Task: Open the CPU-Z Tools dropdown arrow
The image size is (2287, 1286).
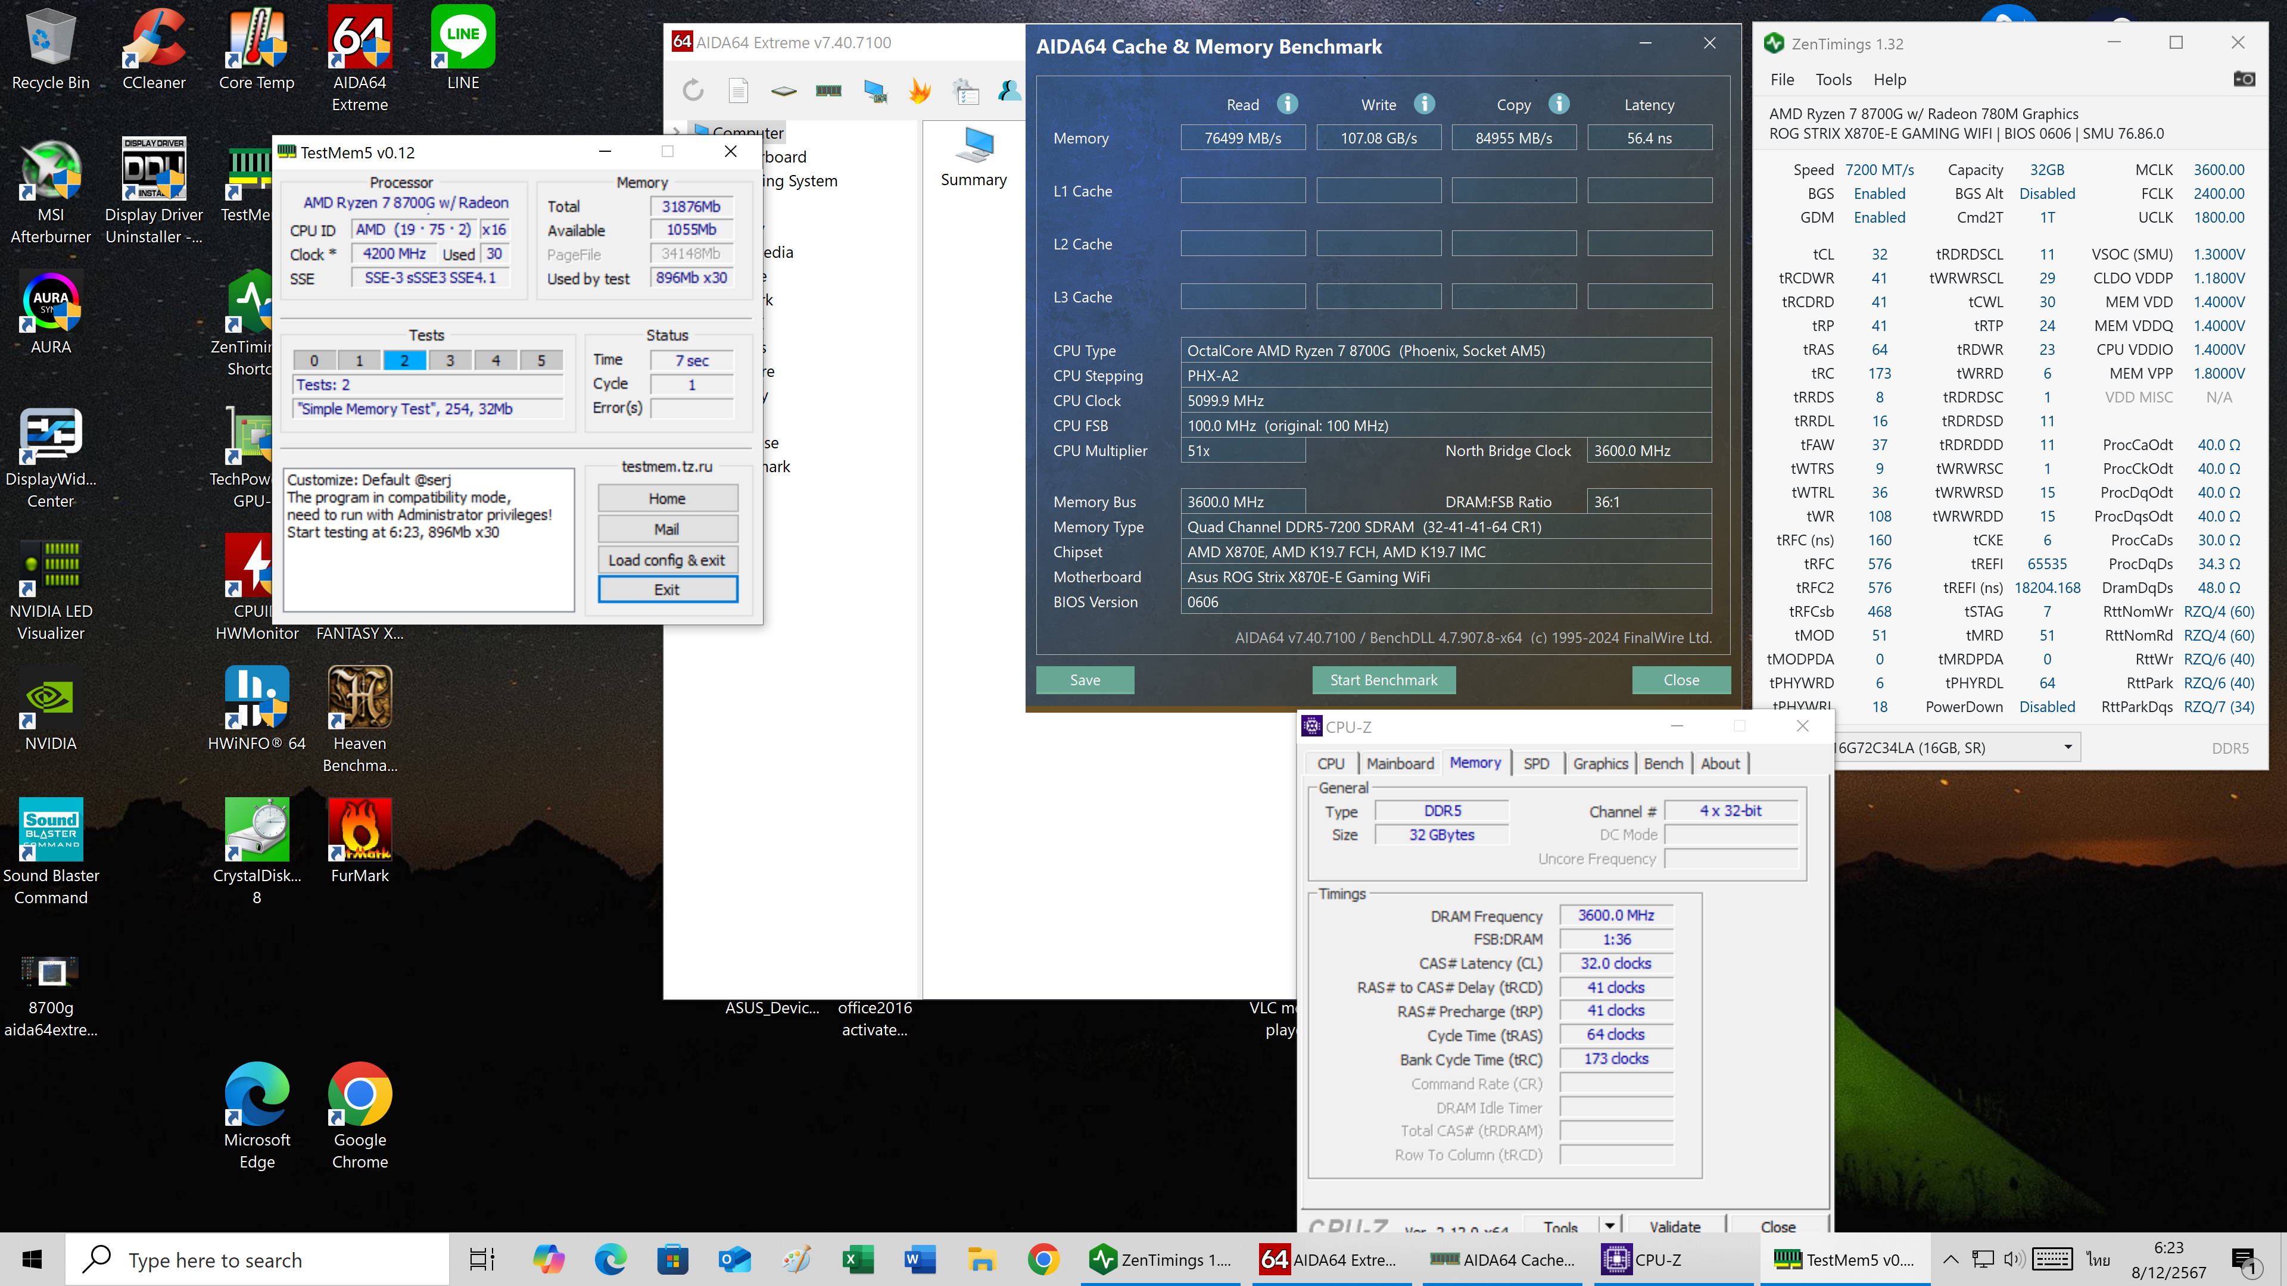Action: pos(1609,1225)
